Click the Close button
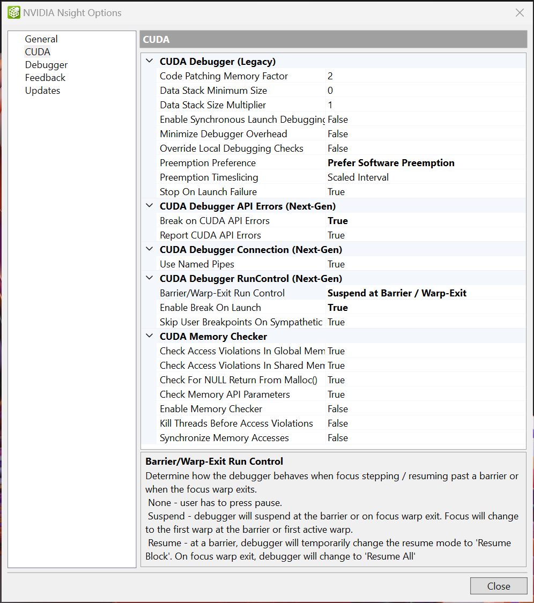This screenshot has height=603, width=534. (x=499, y=586)
